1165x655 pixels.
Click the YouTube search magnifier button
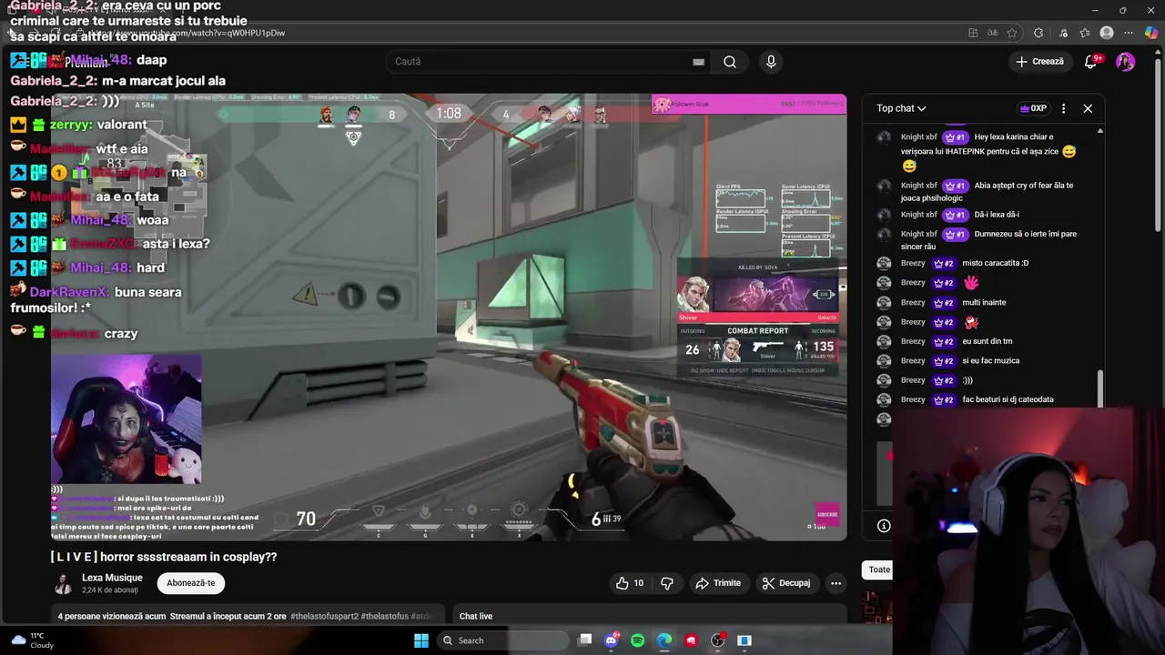pos(730,62)
